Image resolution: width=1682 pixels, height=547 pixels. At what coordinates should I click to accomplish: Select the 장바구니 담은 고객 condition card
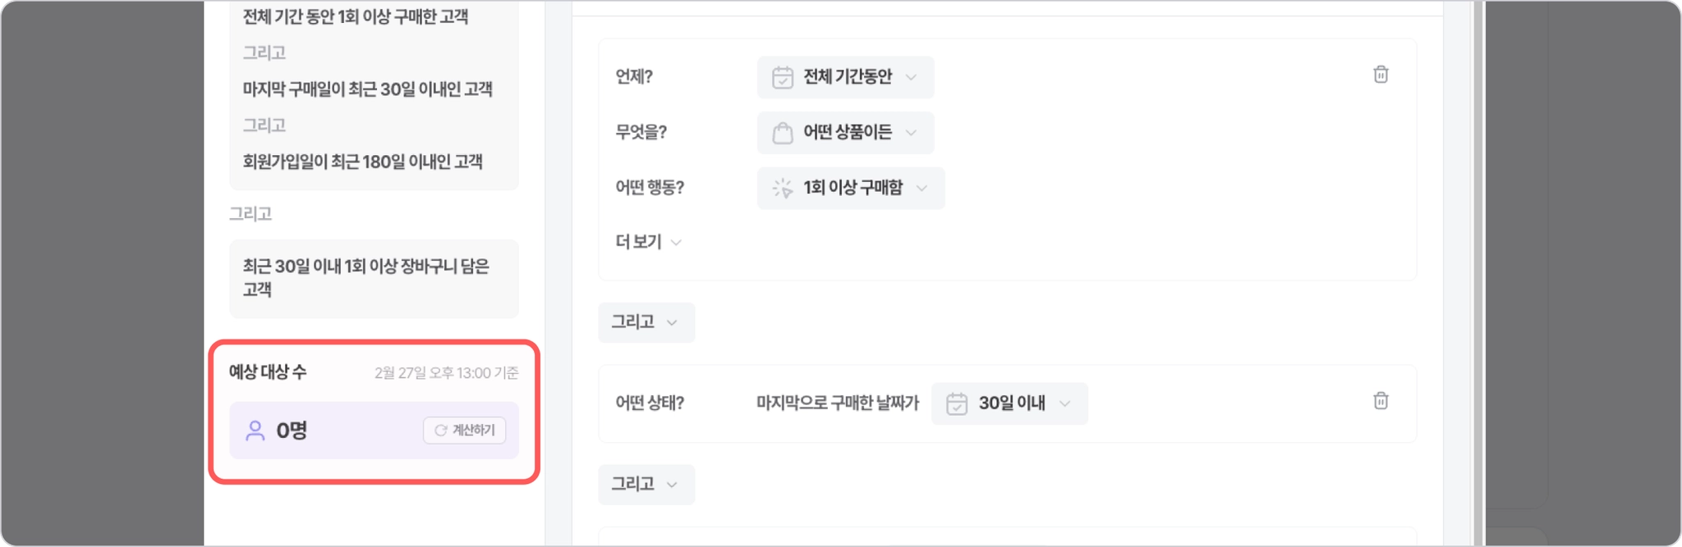click(x=374, y=278)
